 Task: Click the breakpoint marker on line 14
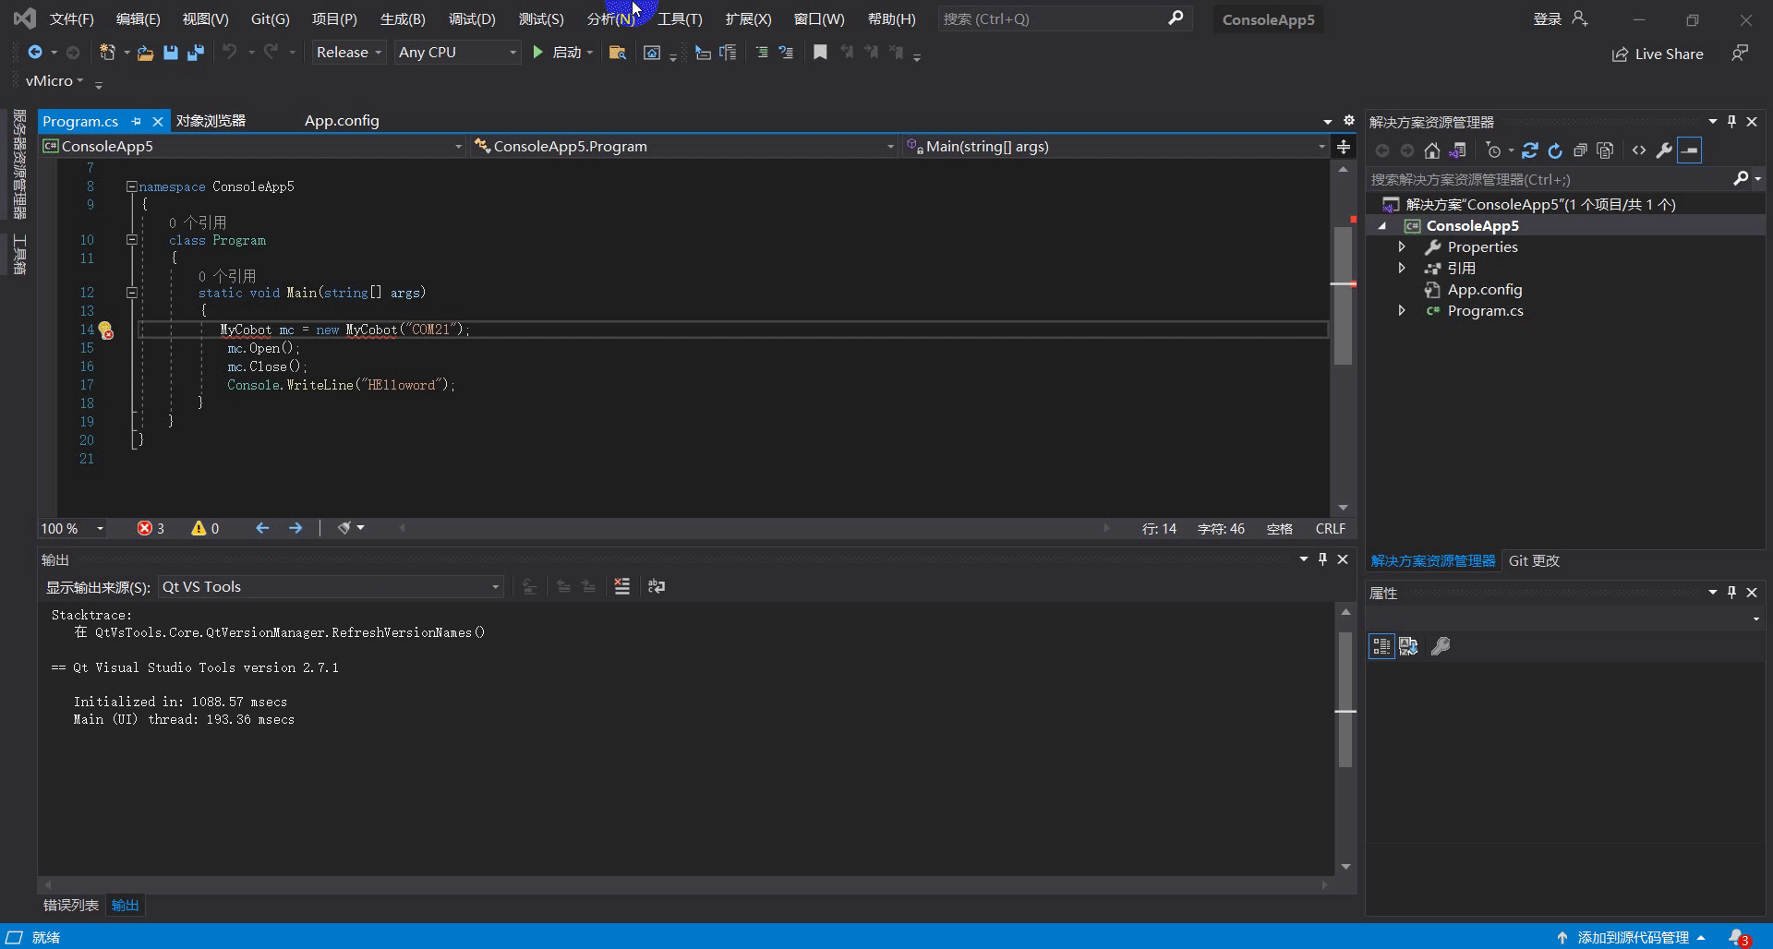point(106,330)
